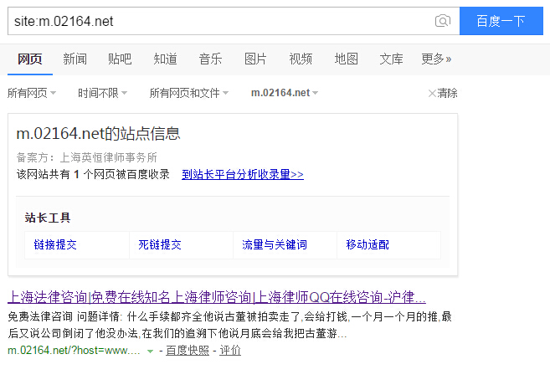Click the 评价 link under the result
This screenshot has width=550, height=390.
tap(230, 351)
